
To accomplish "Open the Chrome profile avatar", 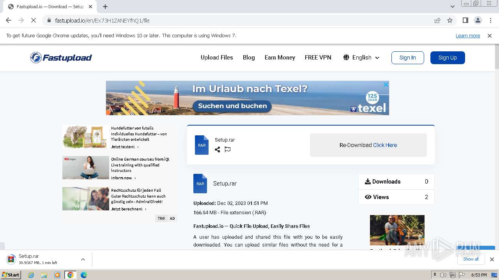I will pyautogui.click(x=478, y=20).
